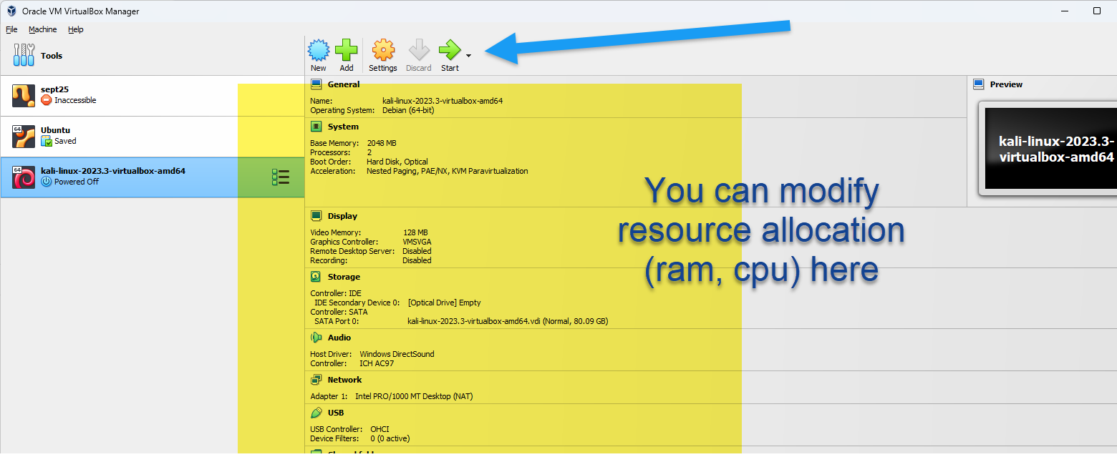Image resolution: width=1117 pixels, height=457 pixels.
Task: Click the Windows DirectSound host driver value
Action: click(x=397, y=354)
